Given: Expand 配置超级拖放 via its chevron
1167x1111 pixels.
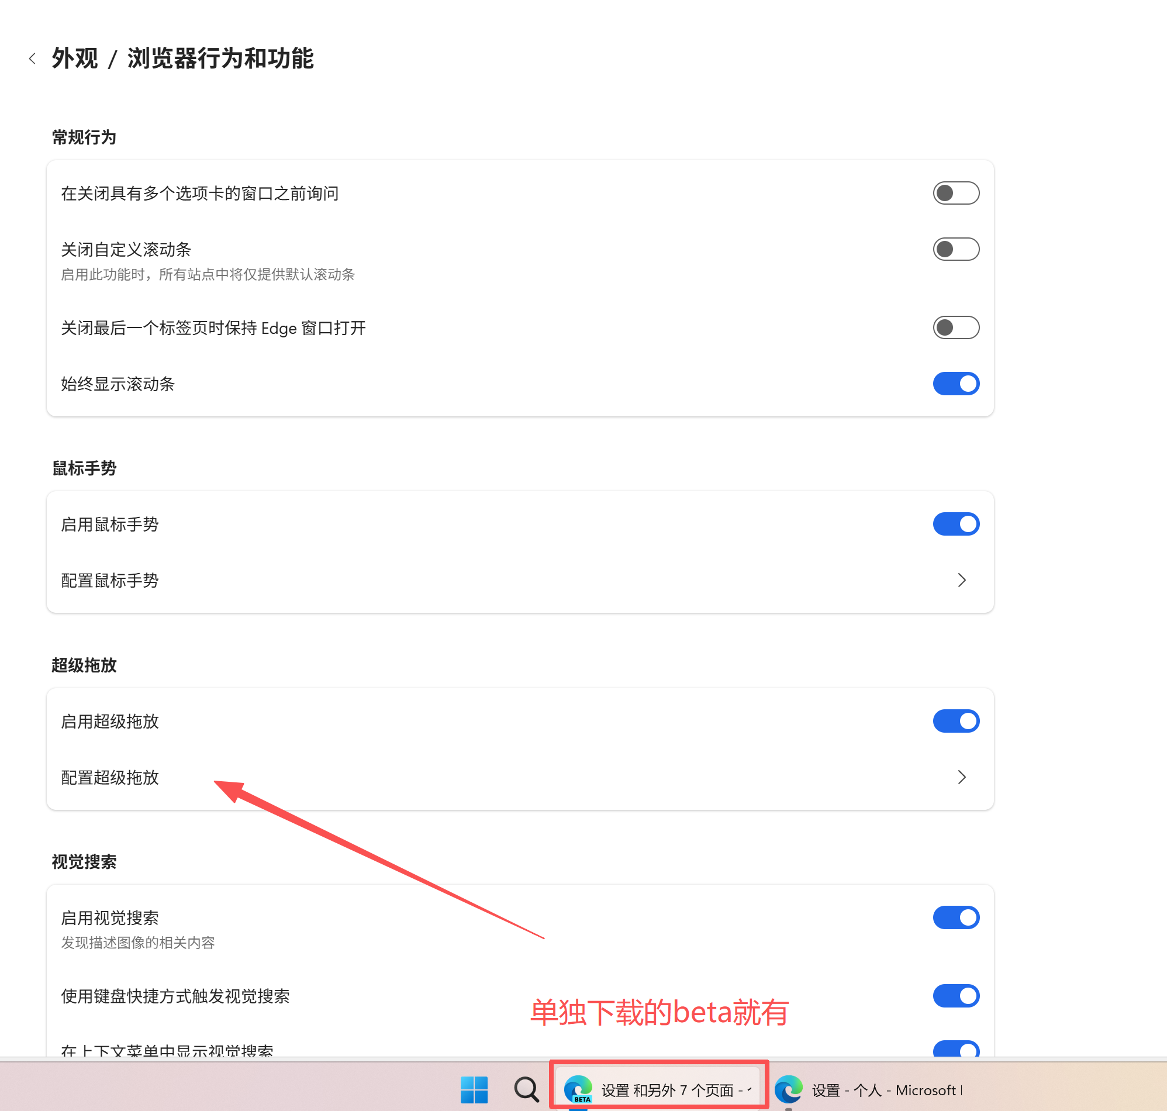Looking at the screenshot, I should click(x=961, y=778).
